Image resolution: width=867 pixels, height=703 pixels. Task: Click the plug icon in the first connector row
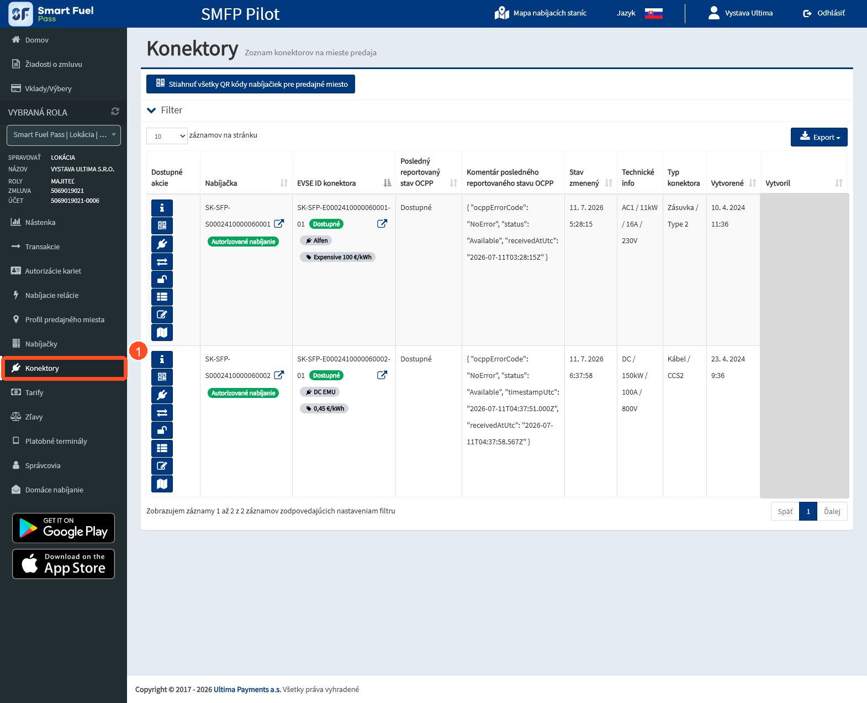click(162, 244)
